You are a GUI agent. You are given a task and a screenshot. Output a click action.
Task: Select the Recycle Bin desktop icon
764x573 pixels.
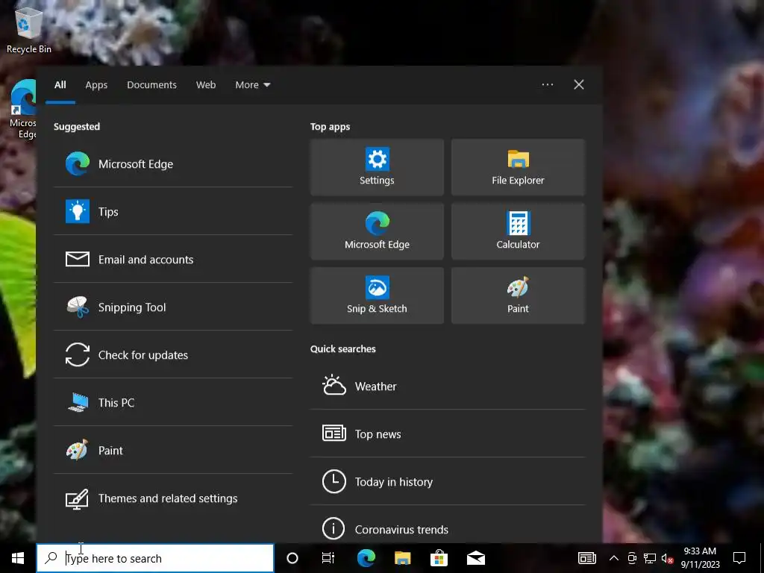coord(29,30)
